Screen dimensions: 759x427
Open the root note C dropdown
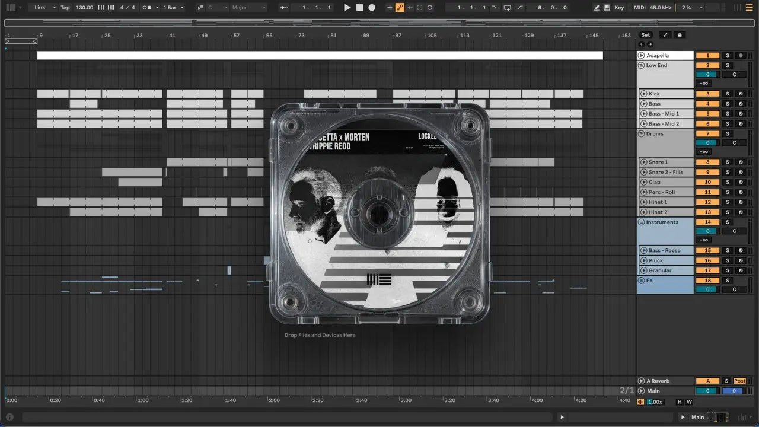click(x=216, y=8)
